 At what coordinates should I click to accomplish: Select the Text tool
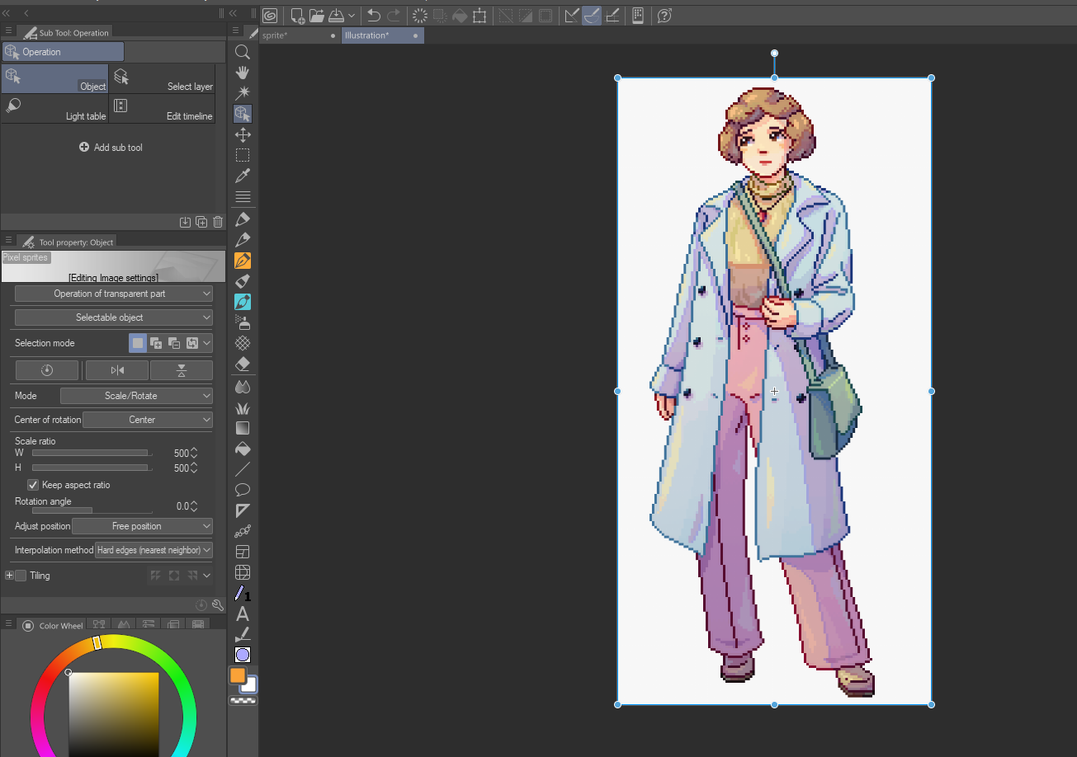(x=243, y=614)
